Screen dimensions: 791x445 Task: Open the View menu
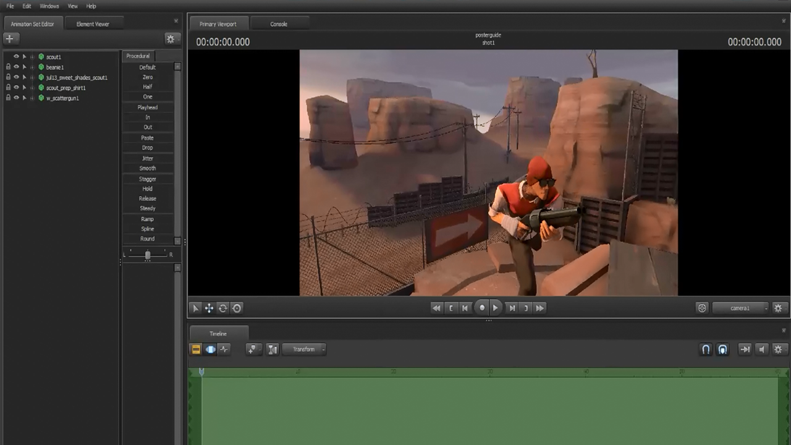pos(72,6)
